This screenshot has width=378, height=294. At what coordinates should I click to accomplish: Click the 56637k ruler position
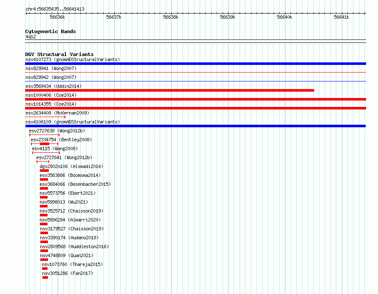pos(114,17)
